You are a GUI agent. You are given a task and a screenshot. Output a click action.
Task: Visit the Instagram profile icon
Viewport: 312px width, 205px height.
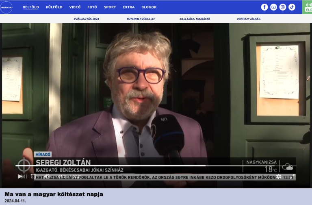pos(283,7)
